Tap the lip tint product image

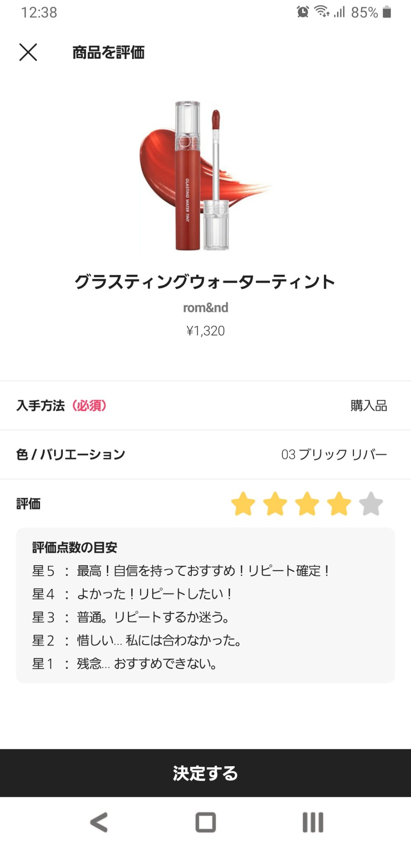pos(205,176)
